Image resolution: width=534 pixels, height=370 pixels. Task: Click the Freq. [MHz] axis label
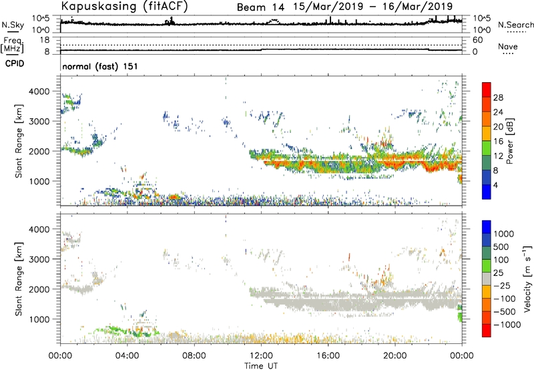point(12,45)
